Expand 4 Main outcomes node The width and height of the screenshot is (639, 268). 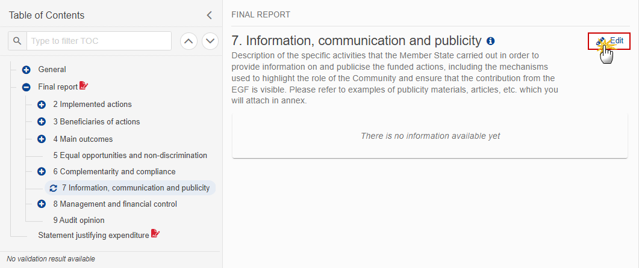(x=42, y=139)
